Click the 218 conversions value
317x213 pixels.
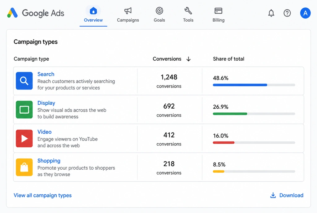click(169, 164)
